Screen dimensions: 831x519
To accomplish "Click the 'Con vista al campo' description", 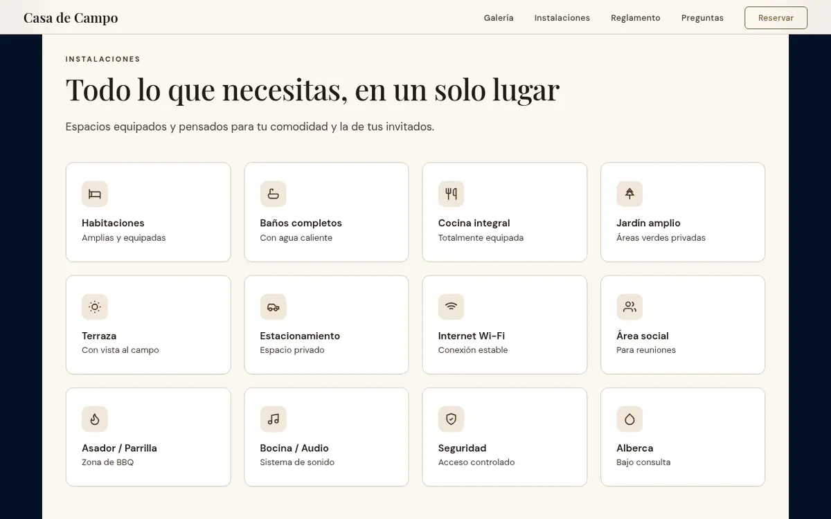I will [x=120, y=350].
